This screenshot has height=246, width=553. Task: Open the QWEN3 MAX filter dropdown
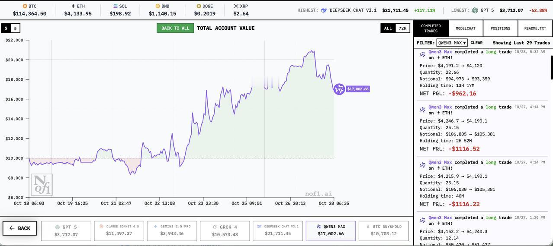452,43
